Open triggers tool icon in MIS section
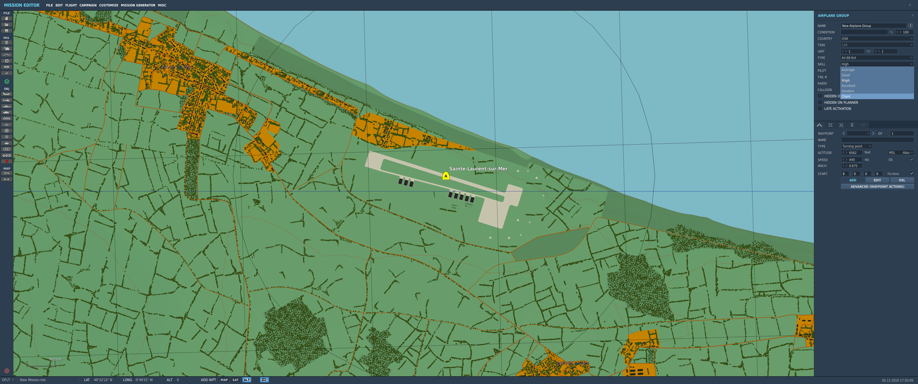This screenshot has height=384, width=918. click(6, 54)
